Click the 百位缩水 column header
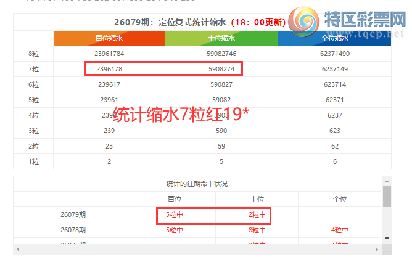 (109, 38)
